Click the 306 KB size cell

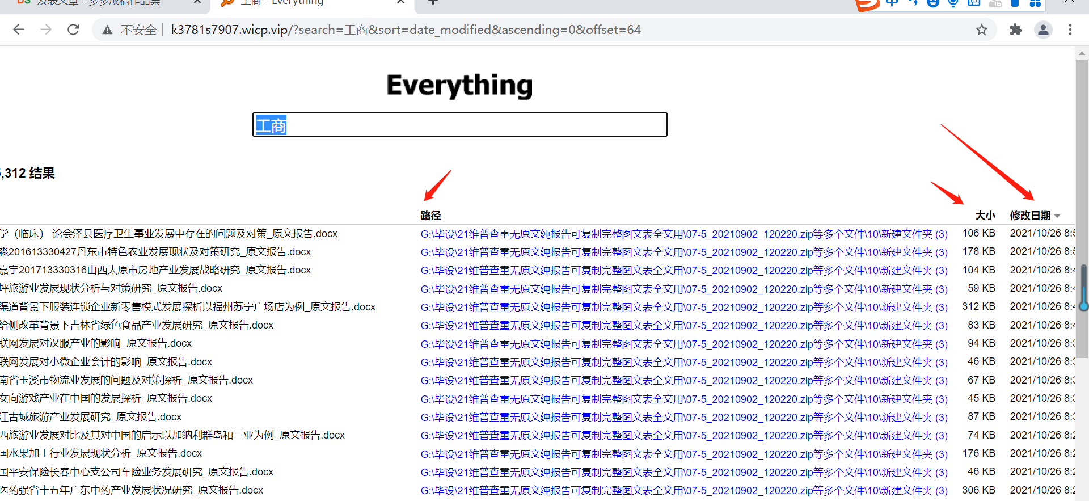pos(979,490)
